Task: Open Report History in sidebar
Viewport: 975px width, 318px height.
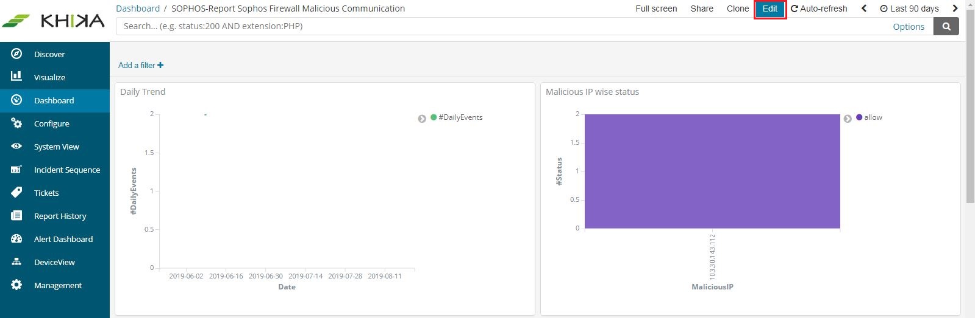Action: click(x=60, y=216)
